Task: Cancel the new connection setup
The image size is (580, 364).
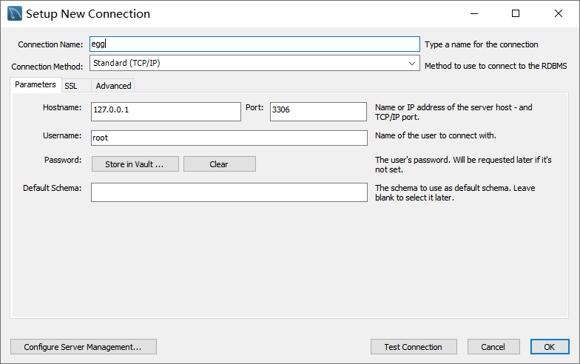Action: click(x=493, y=346)
